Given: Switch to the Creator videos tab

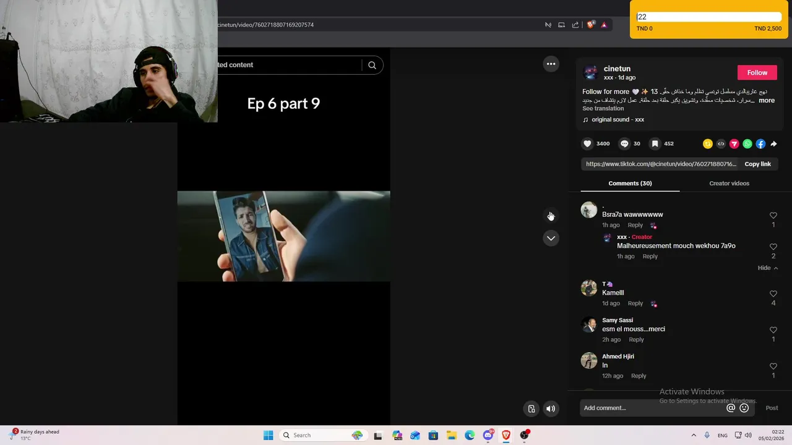Looking at the screenshot, I should [729, 183].
